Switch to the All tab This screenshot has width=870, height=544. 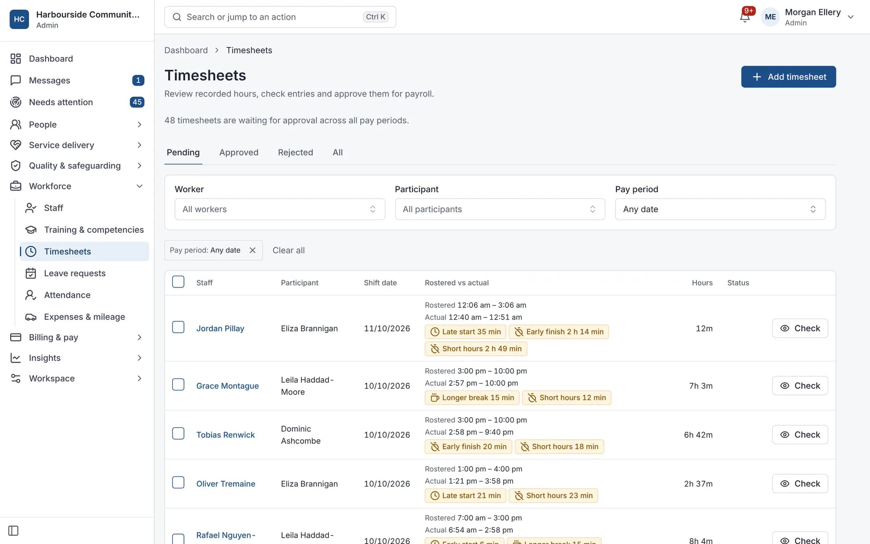tap(338, 152)
